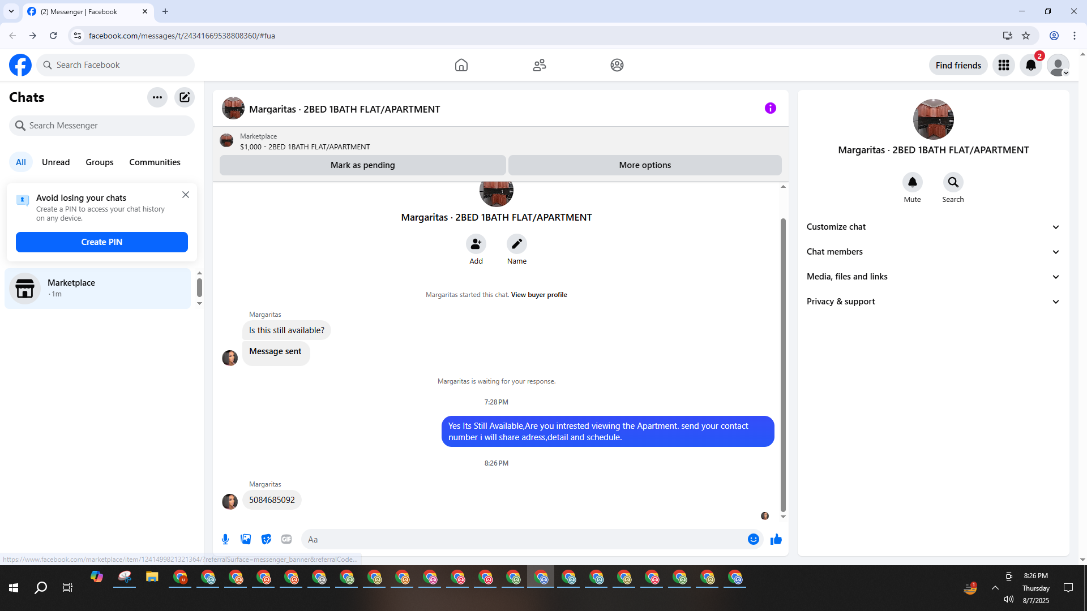Open the Windows Start menu
Screen dimensions: 1087x611
(x=14, y=588)
